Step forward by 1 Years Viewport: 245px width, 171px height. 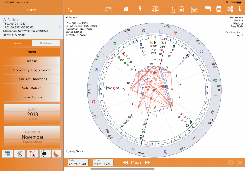(147, 162)
